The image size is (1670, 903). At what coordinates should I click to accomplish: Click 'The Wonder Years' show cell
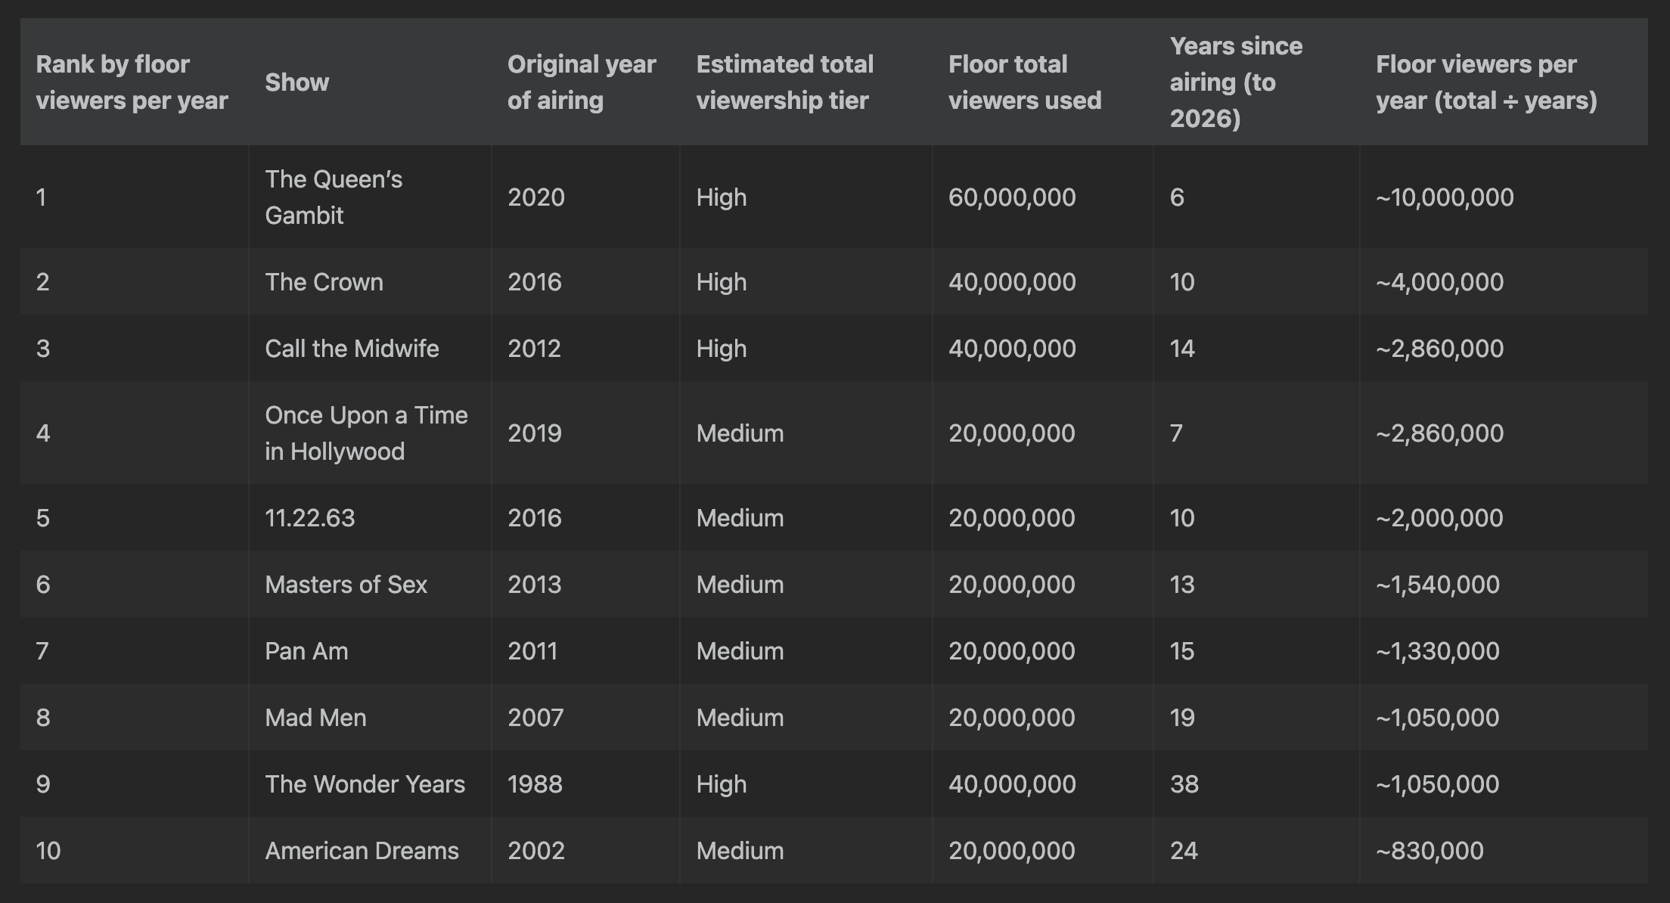pos(365,784)
